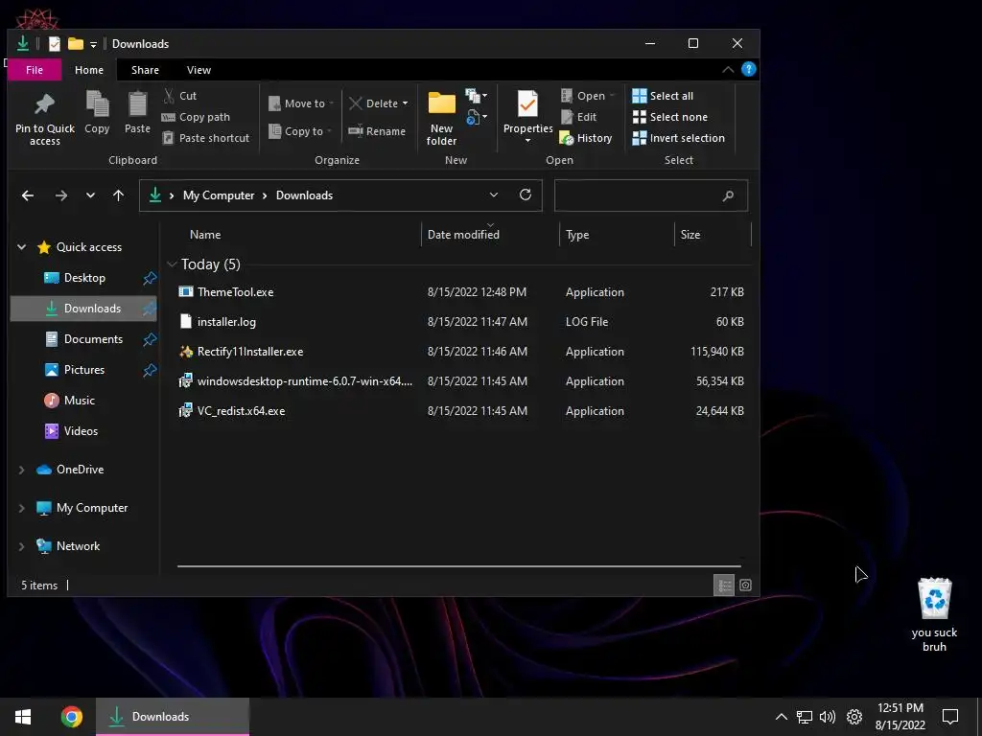The image size is (982, 736).
Task: Open taskbar settings gear icon
Action: coord(854,717)
